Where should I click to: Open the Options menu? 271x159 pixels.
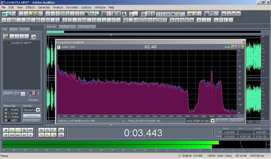pyautogui.click(x=86, y=7)
